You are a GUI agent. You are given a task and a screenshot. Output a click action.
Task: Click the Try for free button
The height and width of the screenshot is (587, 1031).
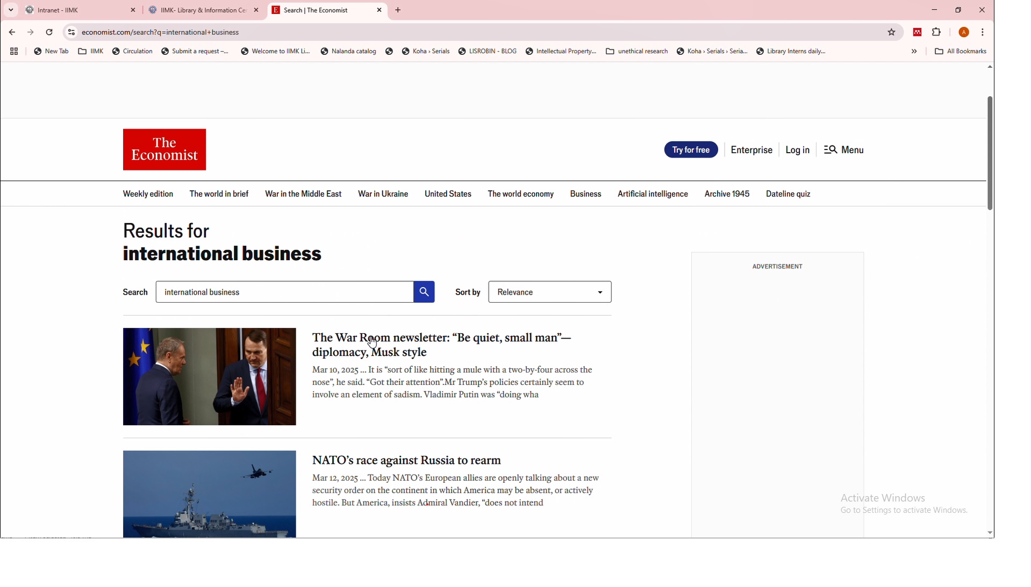tap(690, 150)
